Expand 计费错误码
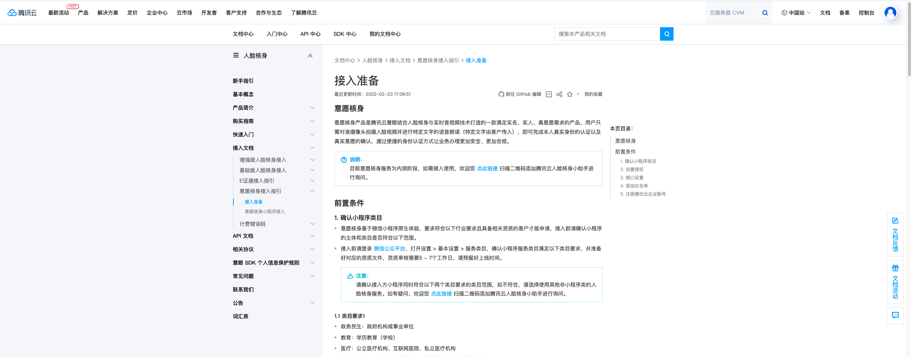 (313, 224)
